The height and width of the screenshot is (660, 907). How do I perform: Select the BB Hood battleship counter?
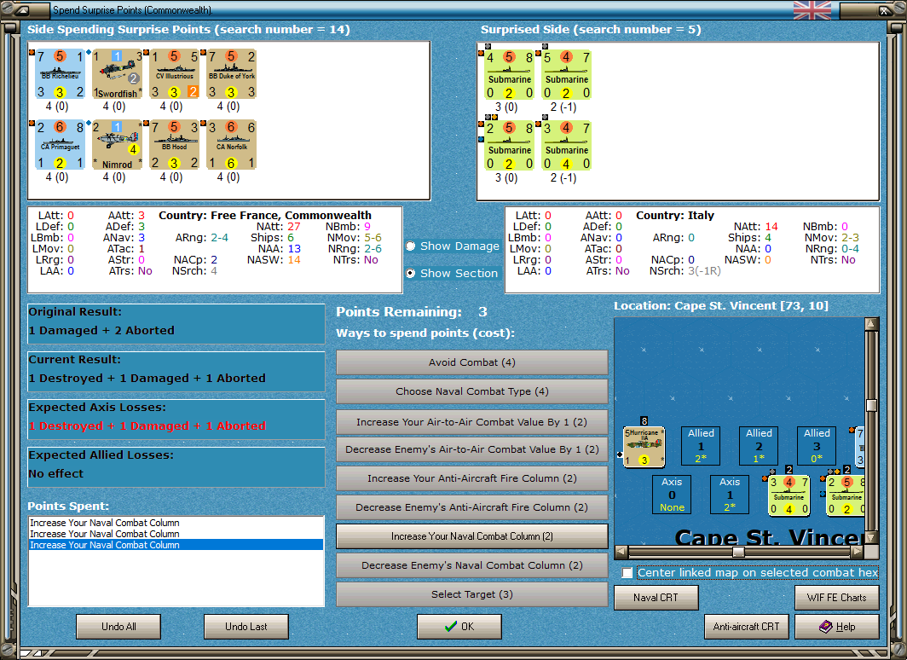175,145
